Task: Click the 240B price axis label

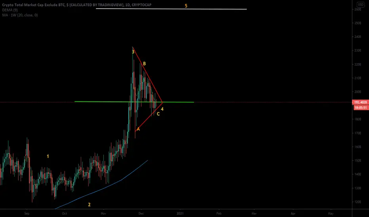Action: tap(358, 37)
